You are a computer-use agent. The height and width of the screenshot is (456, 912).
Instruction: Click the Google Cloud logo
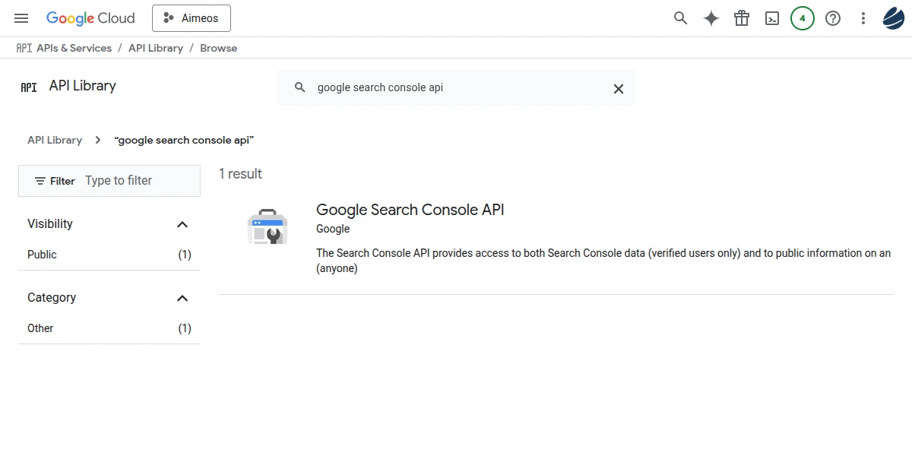[x=90, y=18]
